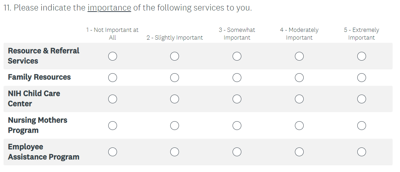The width and height of the screenshot is (400, 172).
Task: Rate Family Resources as Not Important at All
Action: click(x=112, y=77)
